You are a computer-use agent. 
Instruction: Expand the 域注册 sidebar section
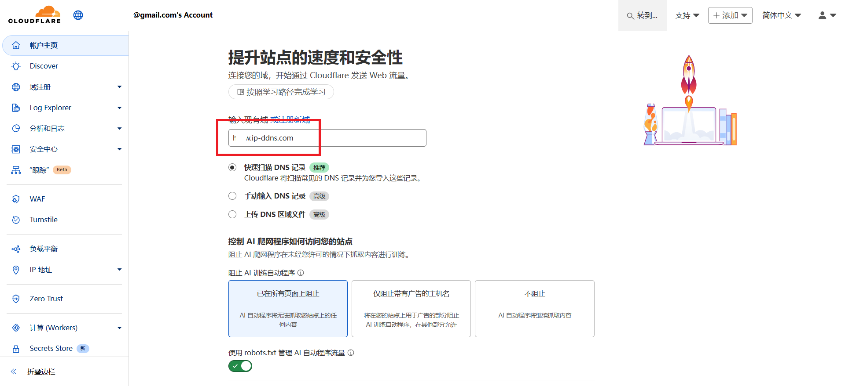[119, 87]
